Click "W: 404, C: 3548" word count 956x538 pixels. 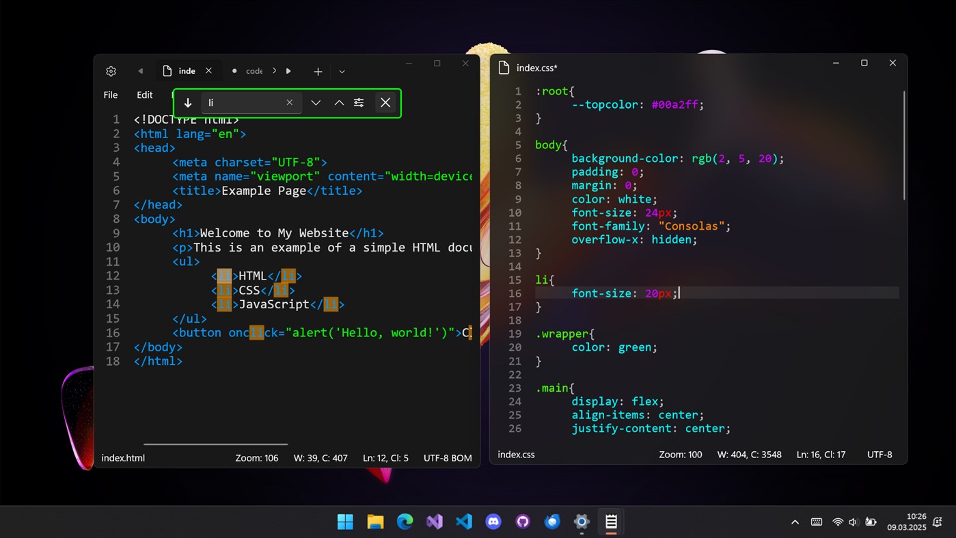pyautogui.click(x=750, y=455)
